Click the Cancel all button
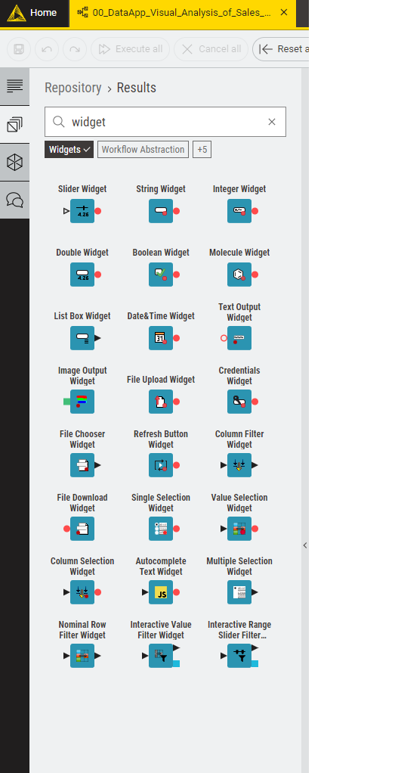Viewport: 398px width, 773px height. [211, 49]
